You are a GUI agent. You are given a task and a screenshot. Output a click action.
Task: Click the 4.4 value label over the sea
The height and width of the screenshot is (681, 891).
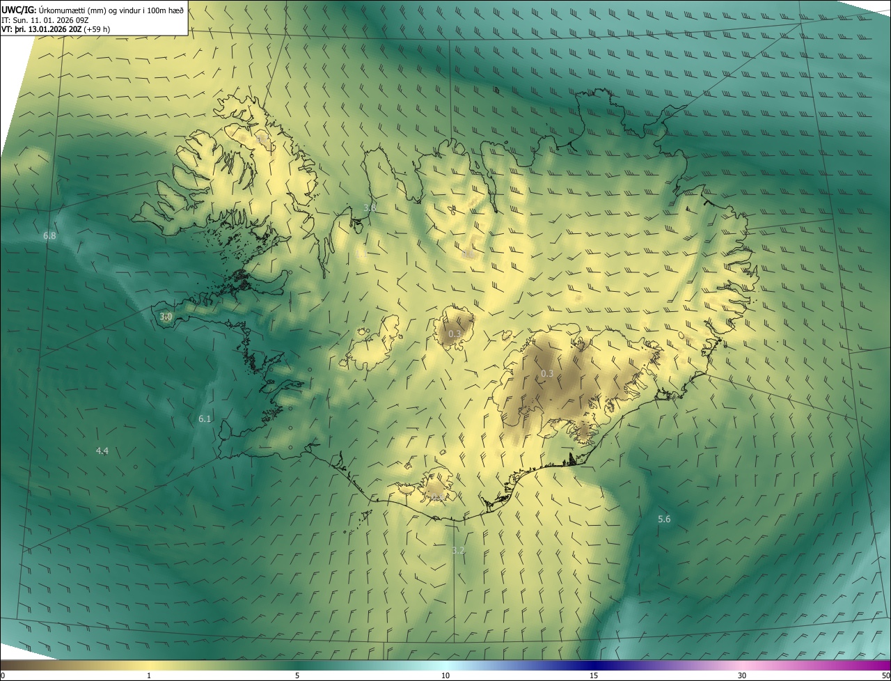pyautogui.click(x=102, y=451)
